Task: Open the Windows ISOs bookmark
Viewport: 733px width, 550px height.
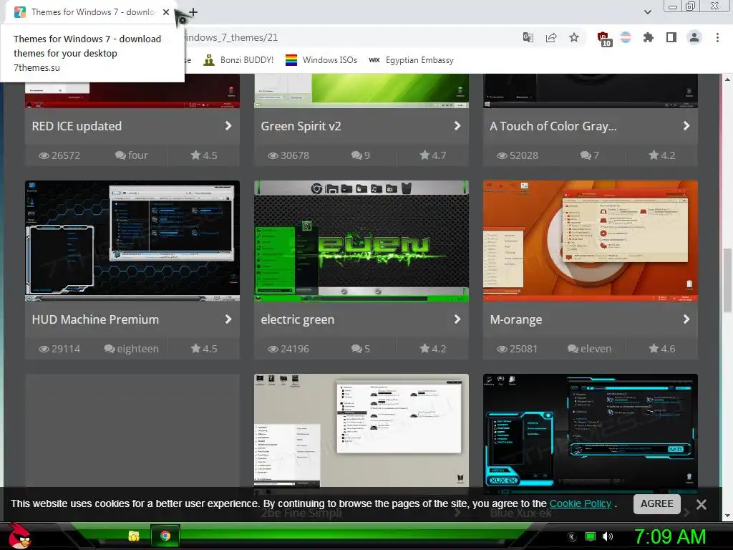Action: [321, 60]
